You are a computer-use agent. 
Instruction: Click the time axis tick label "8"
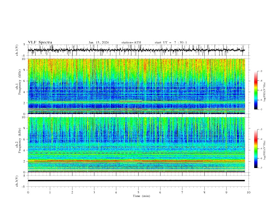204,192
